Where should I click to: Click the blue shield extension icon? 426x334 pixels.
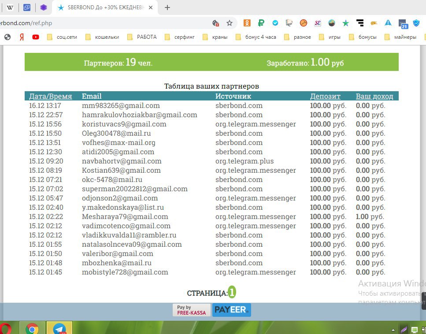pyautogui.click(x=416, y=23)
